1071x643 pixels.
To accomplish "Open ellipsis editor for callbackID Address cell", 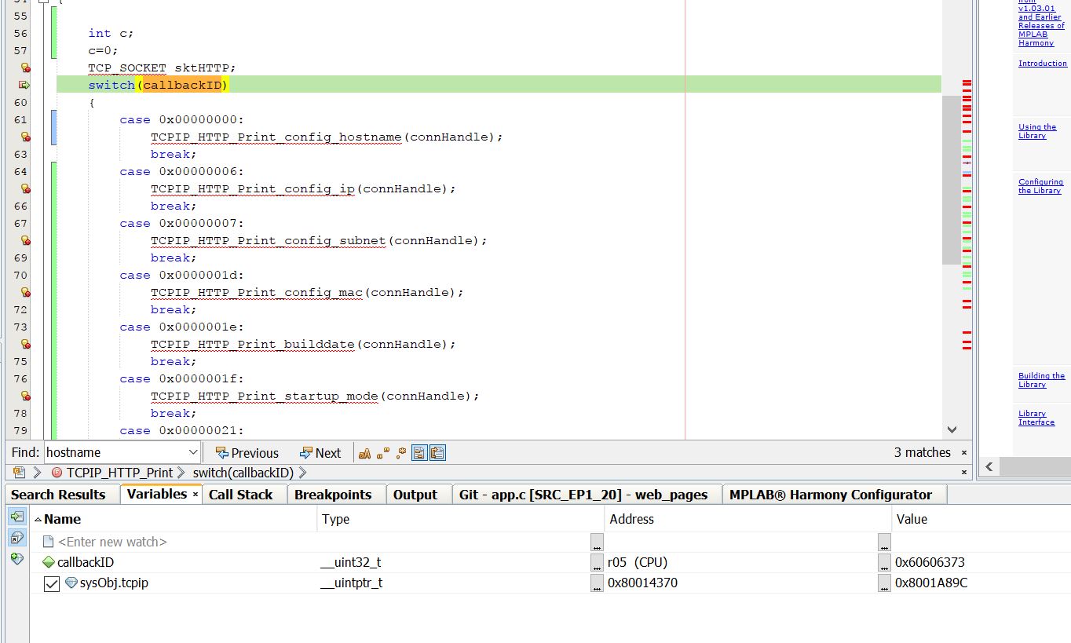I will pos(885,562).
